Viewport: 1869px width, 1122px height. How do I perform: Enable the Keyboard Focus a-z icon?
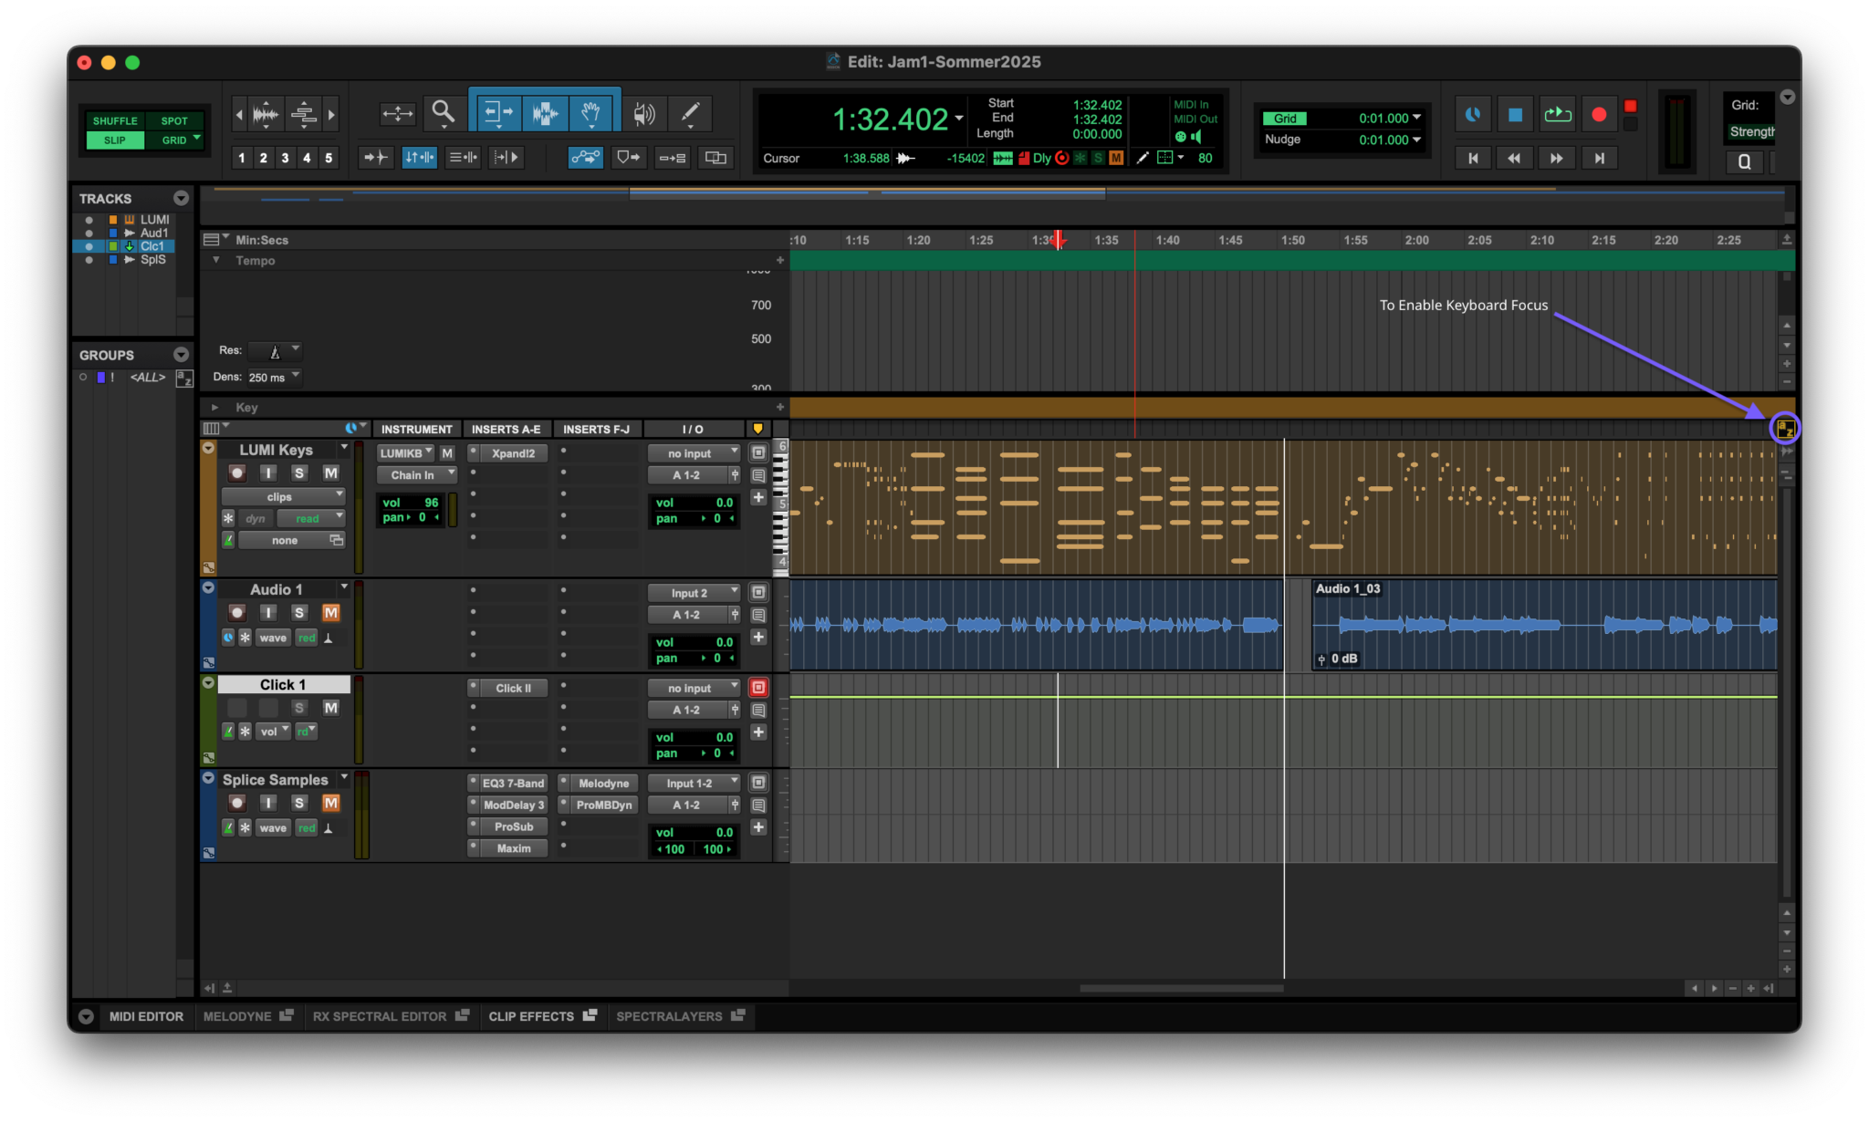1784,429
